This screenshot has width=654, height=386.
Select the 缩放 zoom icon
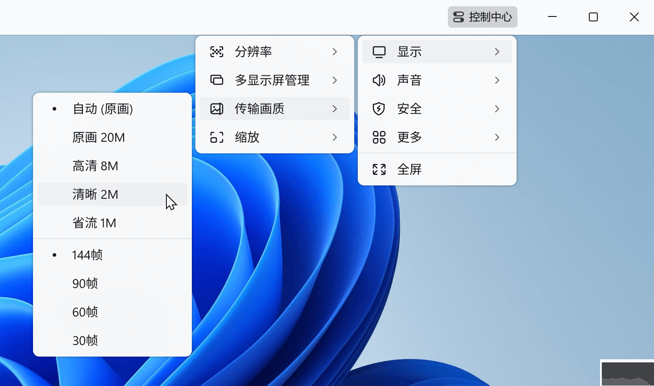point(216,137)
